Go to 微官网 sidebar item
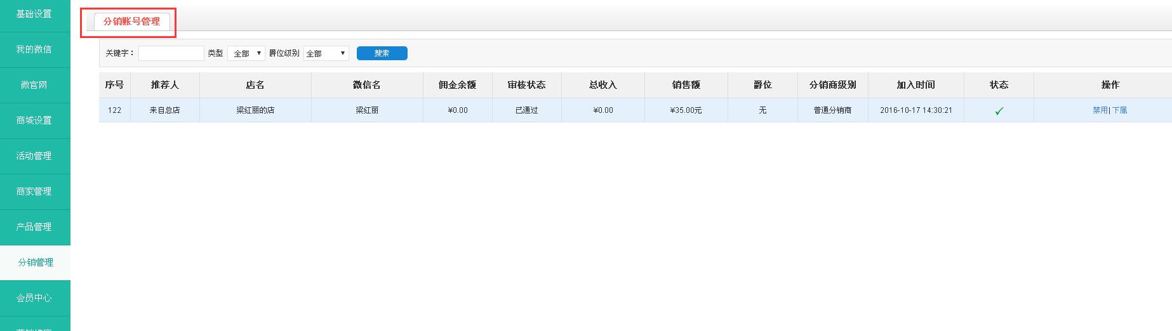1172x331 pixels. (x=34, y=85)
